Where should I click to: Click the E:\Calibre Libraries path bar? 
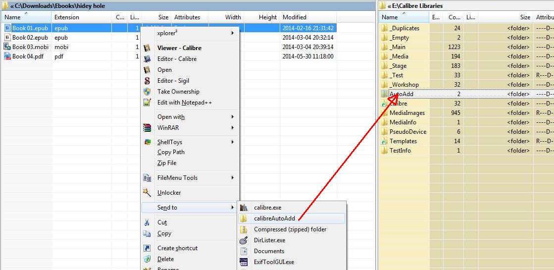tap(466, 5)
